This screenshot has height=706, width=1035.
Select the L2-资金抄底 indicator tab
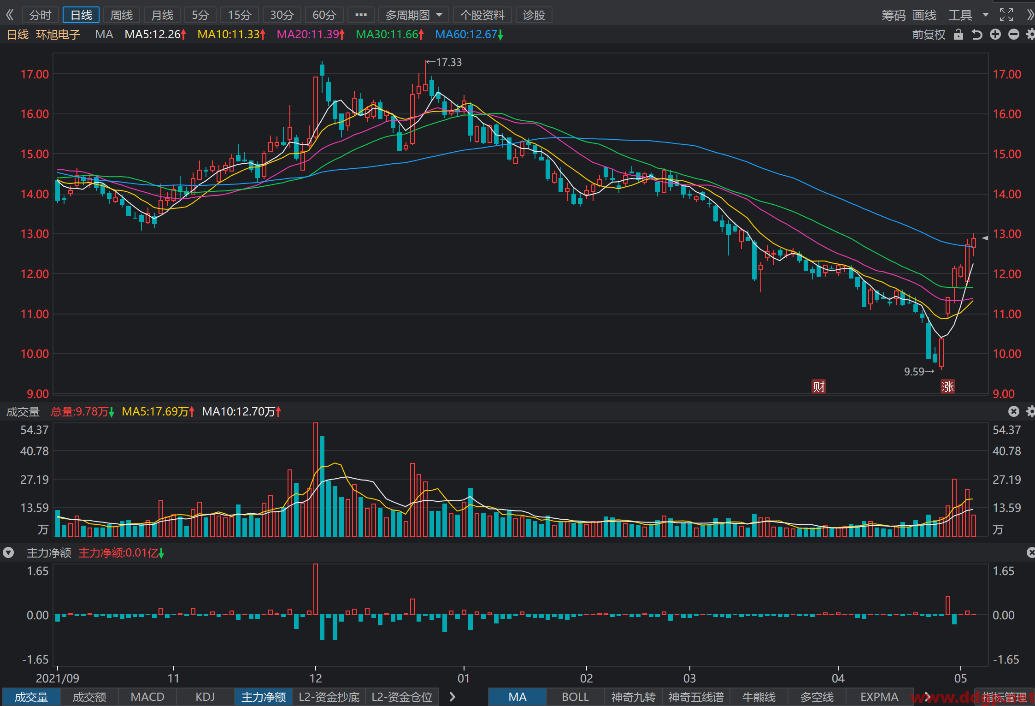point(329,697)
